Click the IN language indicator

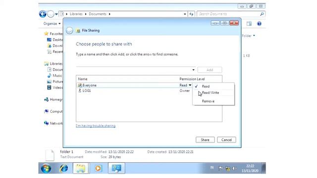click(212, 168)
